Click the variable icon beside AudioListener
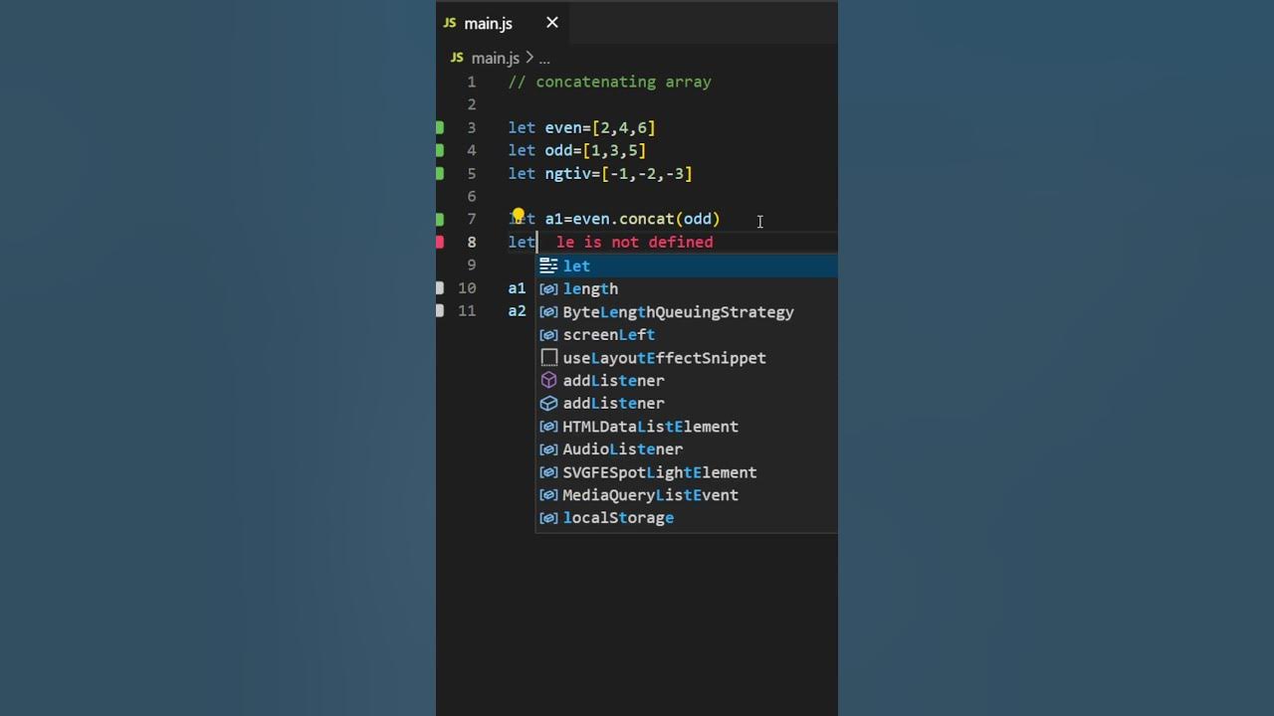 click(x=548, y=448)
